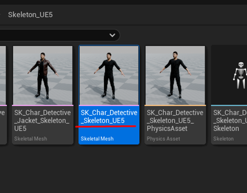Image resolution: width=247 pixels, height=193 pixels.
Task: Click the SK_Char_Detective_Jacket_Skeleton_UE5 name label
Action: coord(42,120)
